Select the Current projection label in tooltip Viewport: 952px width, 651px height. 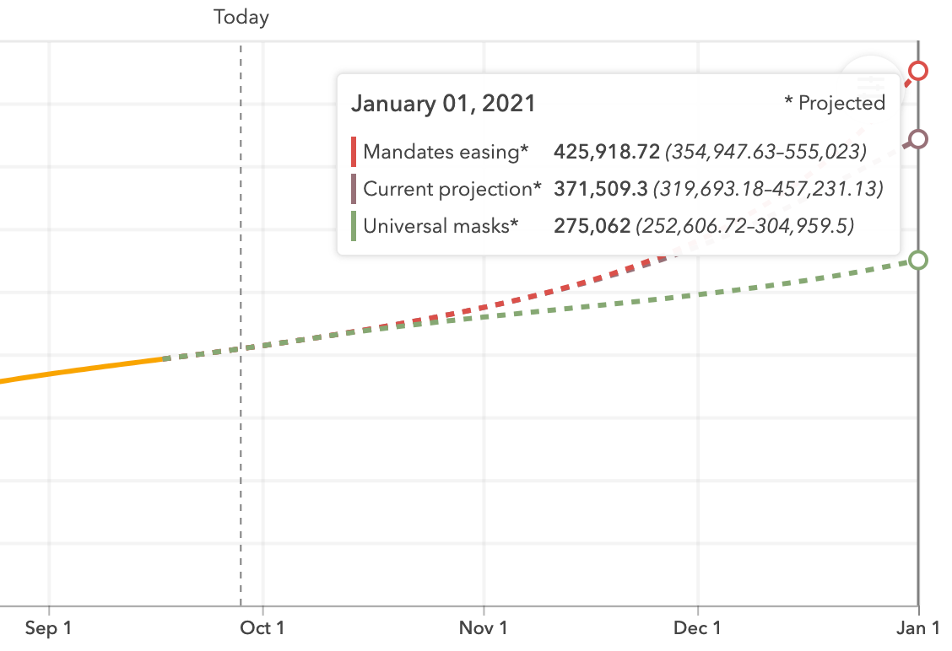tap(452, 189)
